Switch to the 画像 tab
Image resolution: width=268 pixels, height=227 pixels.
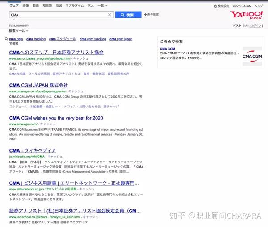(25, 6)
